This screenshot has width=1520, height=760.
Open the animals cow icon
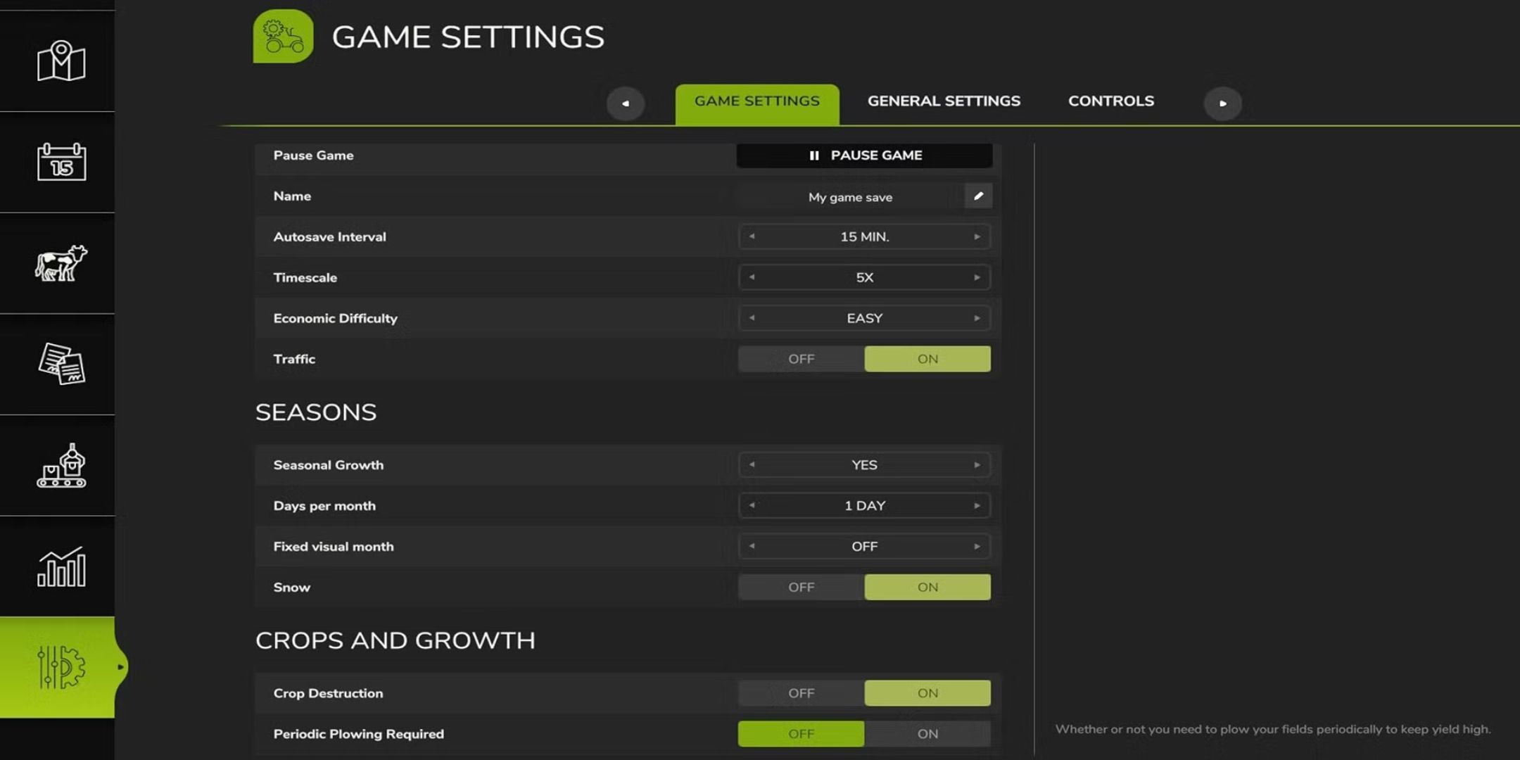[61, 263]
